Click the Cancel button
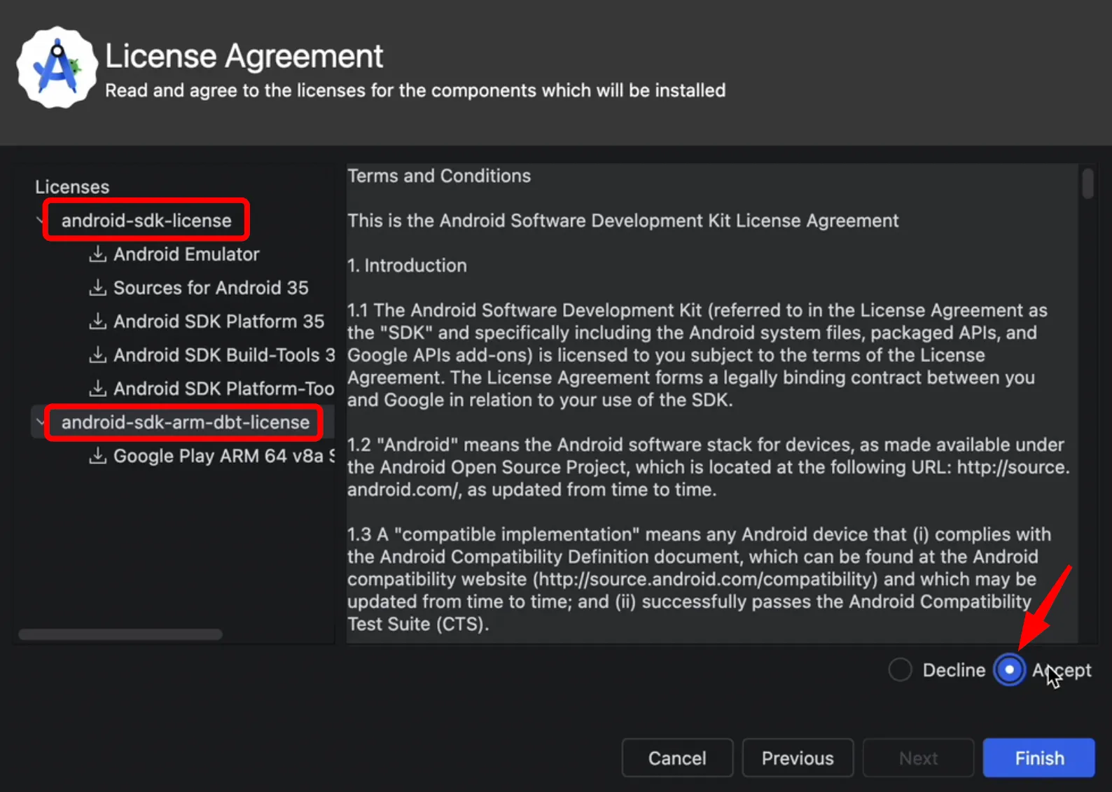1112x792 pixels. pos(677,758)
